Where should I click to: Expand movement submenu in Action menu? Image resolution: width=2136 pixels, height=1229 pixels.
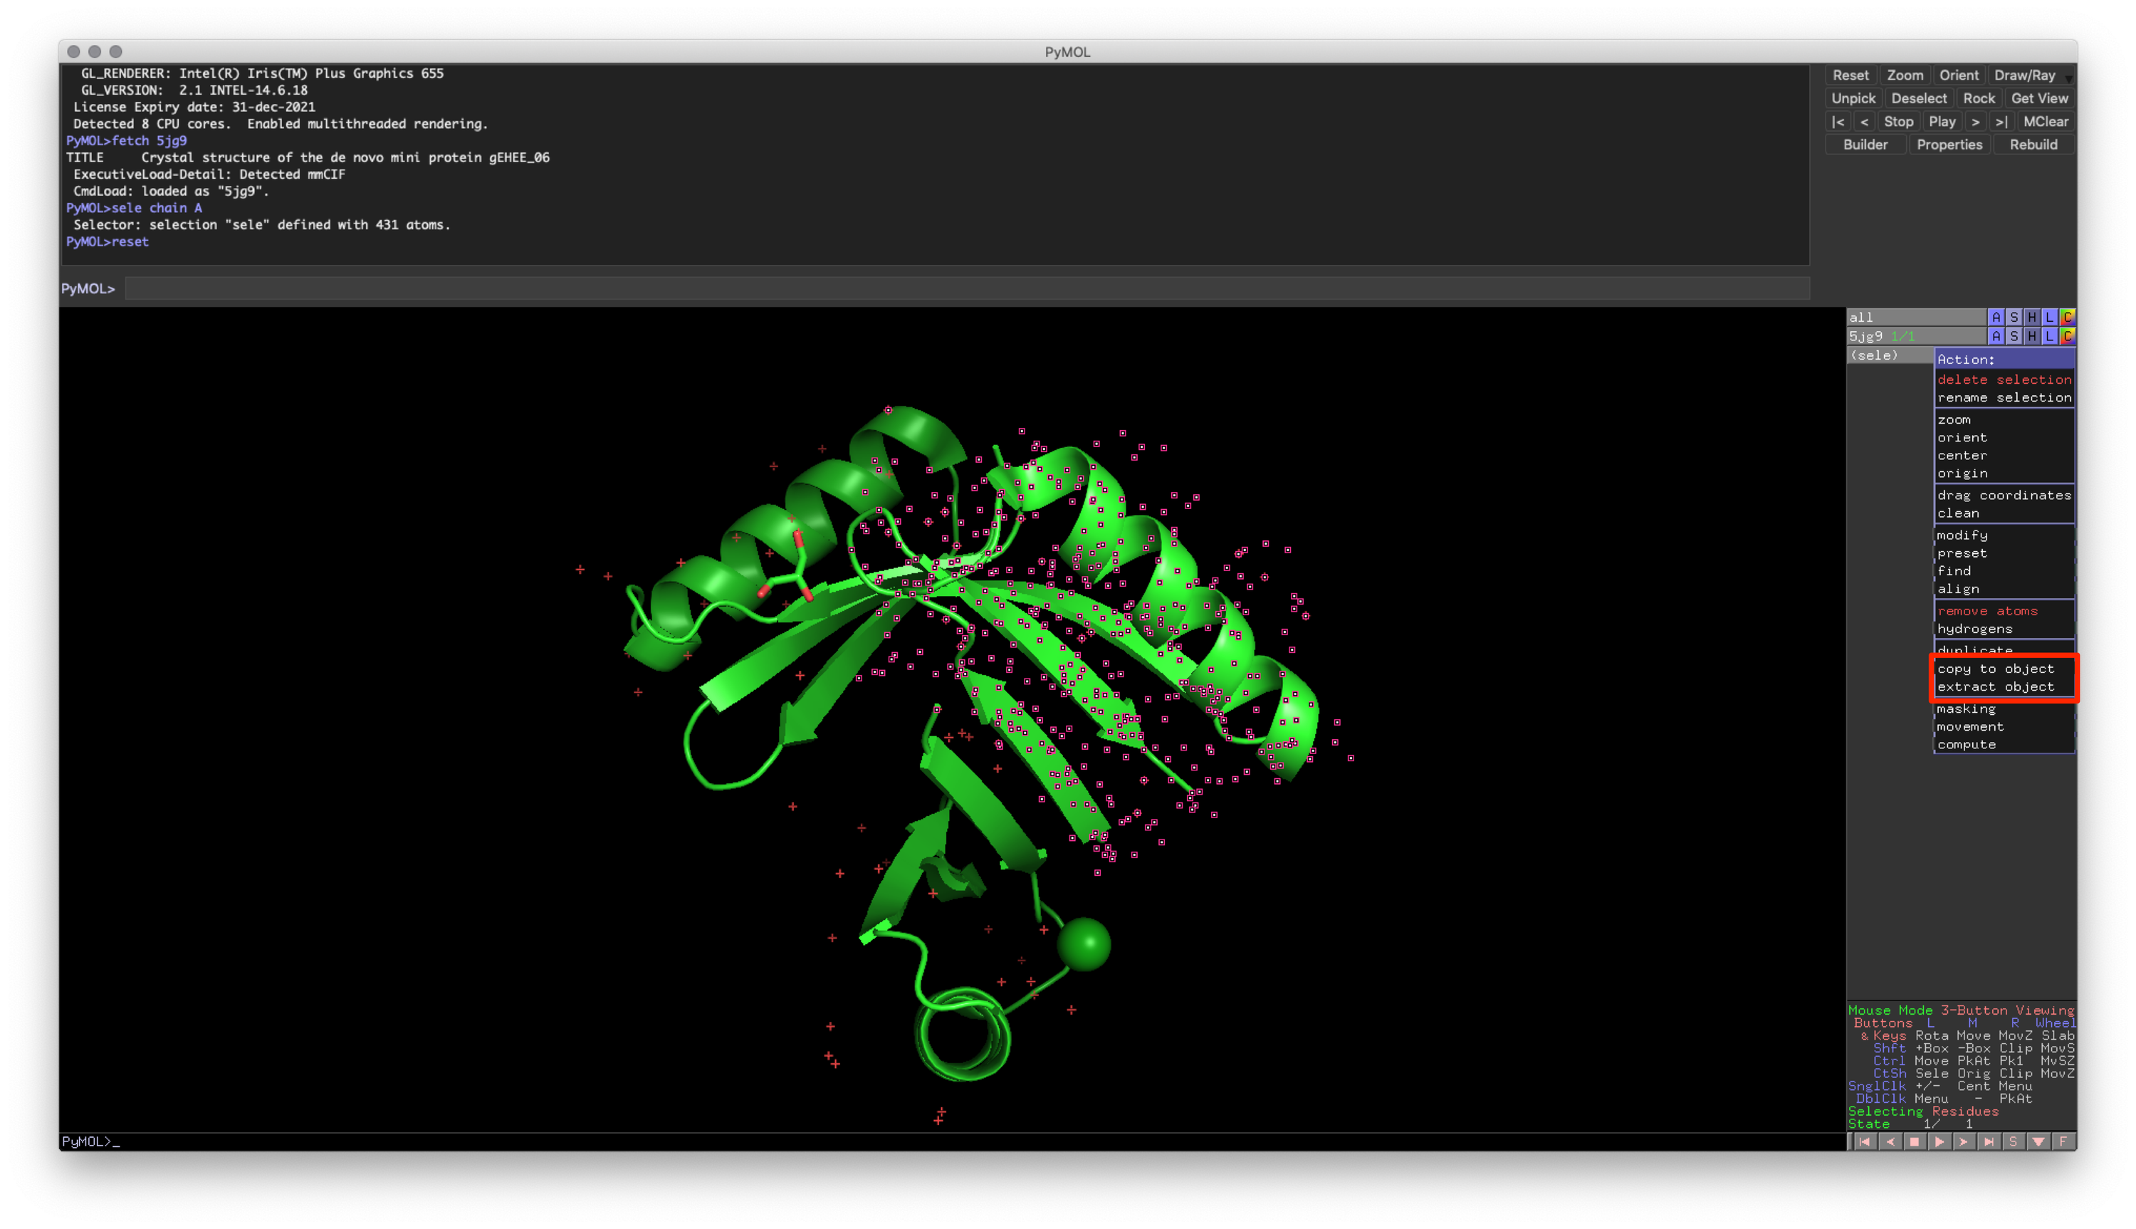2004,727
